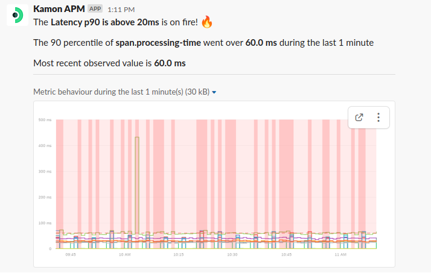Open chart image in external window icon
This screenshot has width=431, height=273.
(x=359, y=118)
